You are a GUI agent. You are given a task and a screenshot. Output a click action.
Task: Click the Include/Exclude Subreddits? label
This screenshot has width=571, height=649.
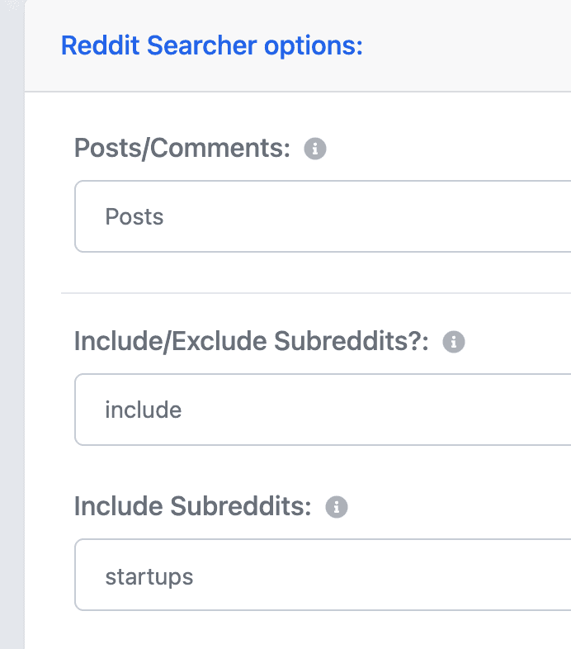[x=252, y=342]
